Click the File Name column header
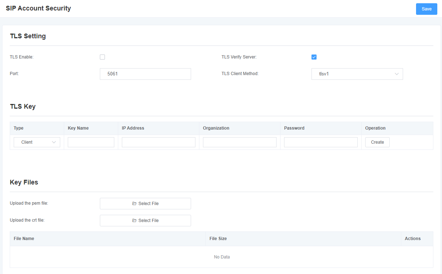The height and width of the screenshot is (274, 442). point(24,239)
